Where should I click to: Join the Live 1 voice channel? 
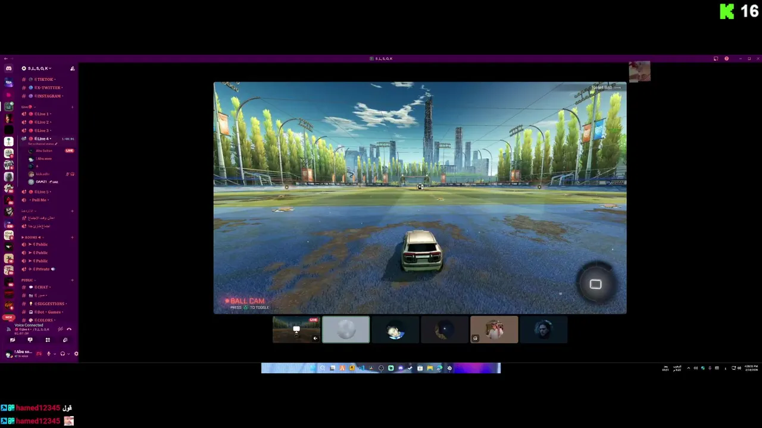(48, 114)
